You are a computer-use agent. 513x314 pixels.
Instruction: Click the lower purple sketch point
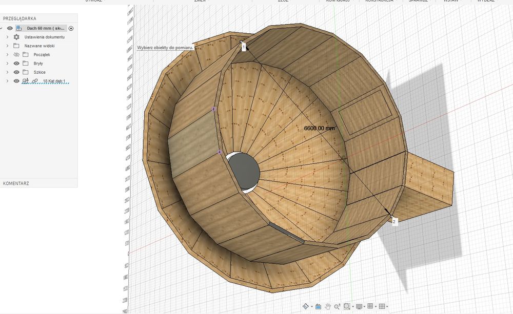[x=220, y=152]
